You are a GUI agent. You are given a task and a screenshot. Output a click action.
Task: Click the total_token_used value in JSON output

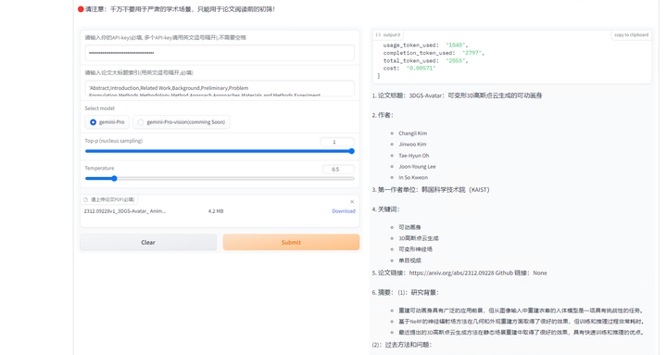(x=457, y=60)
